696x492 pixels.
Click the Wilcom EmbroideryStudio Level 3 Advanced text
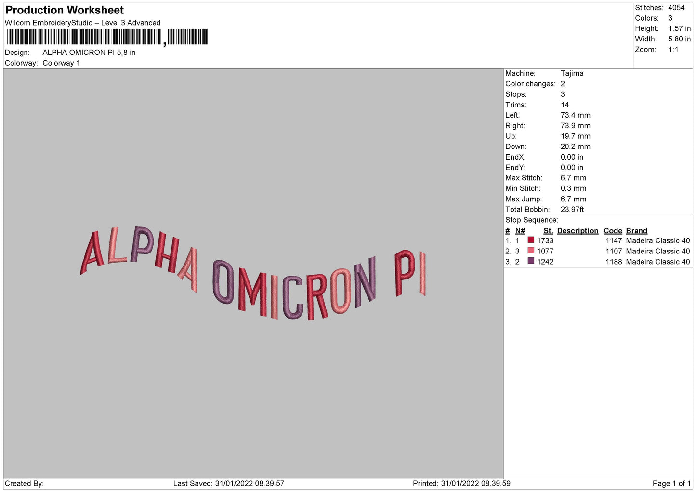point(82,23)
